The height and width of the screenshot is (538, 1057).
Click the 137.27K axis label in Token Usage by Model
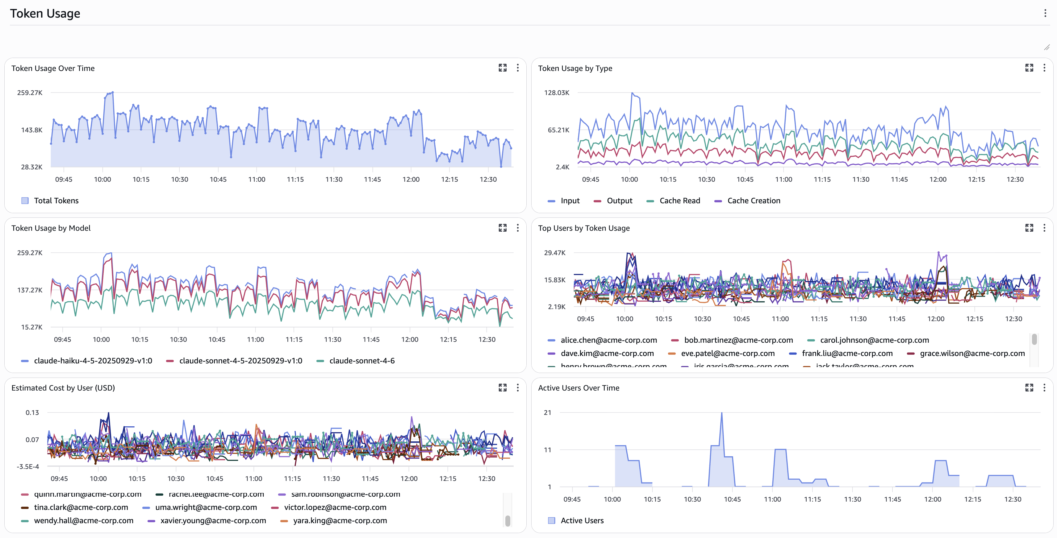30,290
